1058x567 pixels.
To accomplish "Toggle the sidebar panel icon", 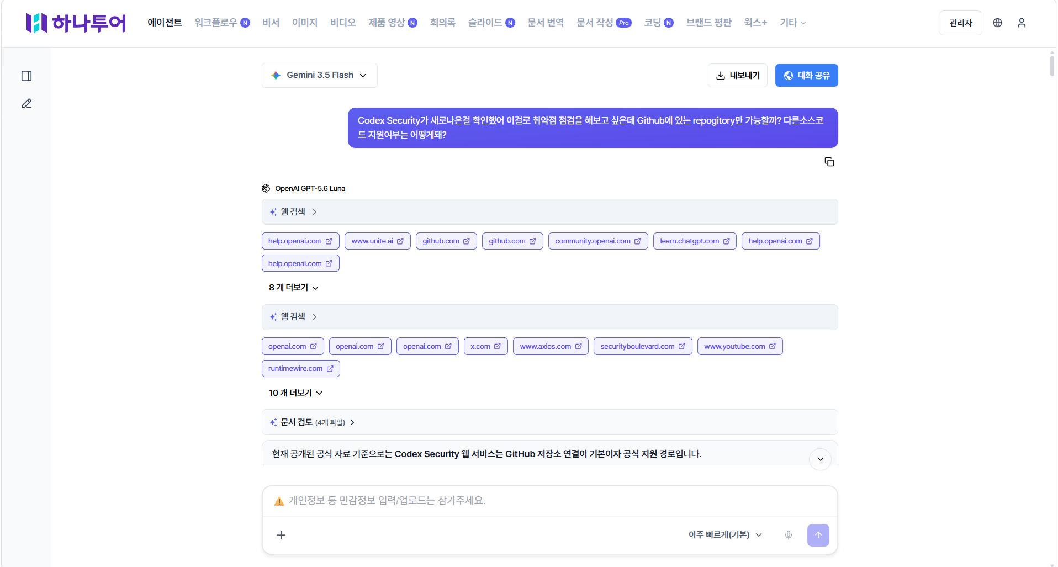I will [x=27, y=76].
